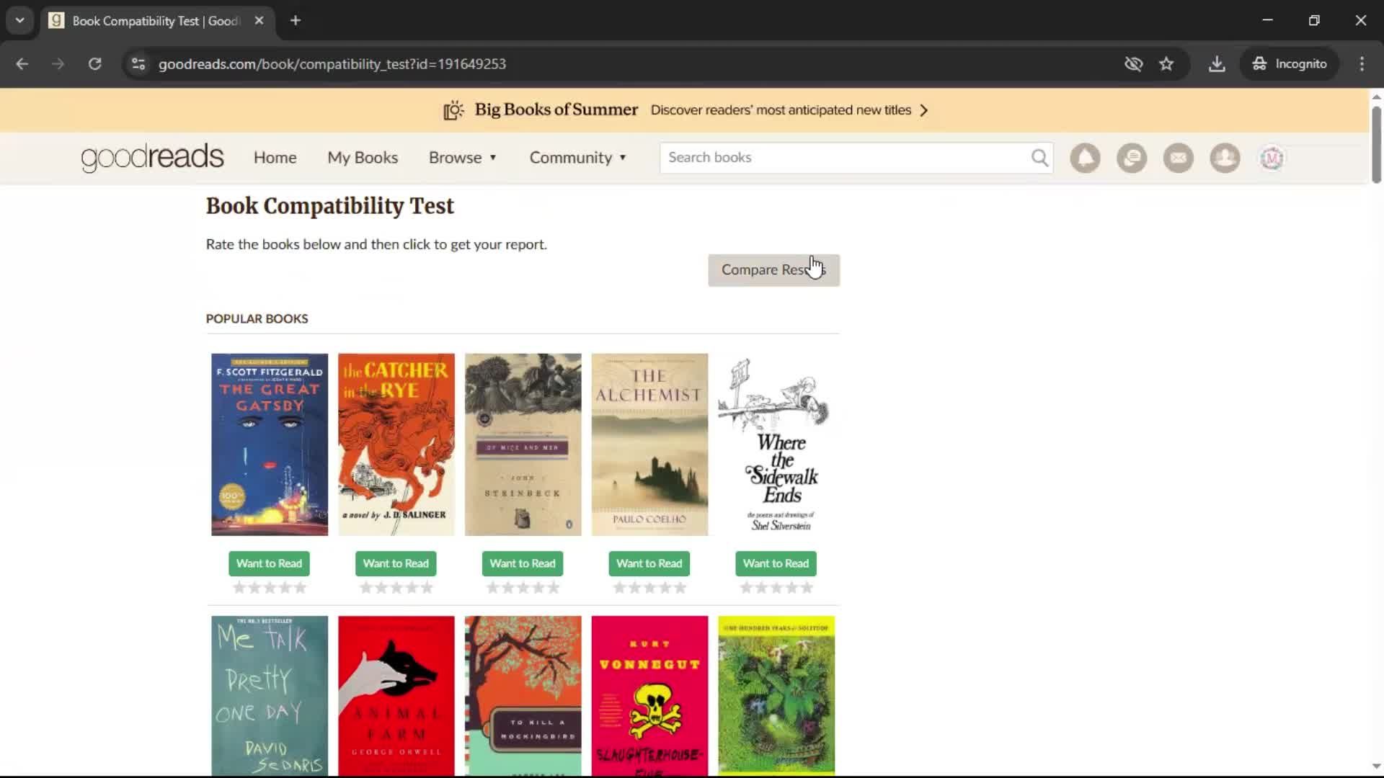Click the Big Books of Summer banner title
This screenshot has height=778, width=1384.
556,109
